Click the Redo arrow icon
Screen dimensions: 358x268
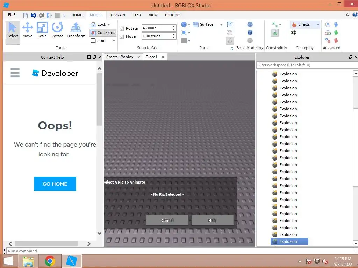click(x=41, y=15)
